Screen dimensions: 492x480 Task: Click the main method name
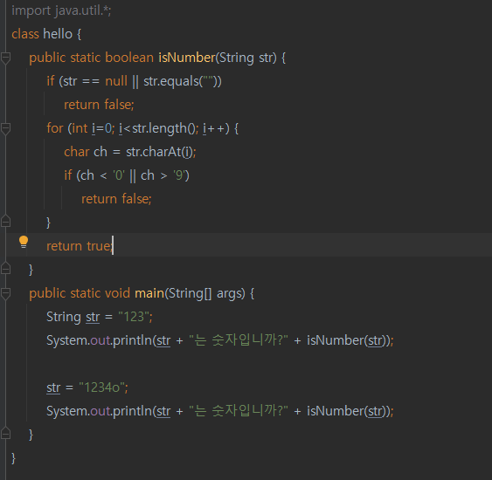pyautogui.click(x=149, y=293)
